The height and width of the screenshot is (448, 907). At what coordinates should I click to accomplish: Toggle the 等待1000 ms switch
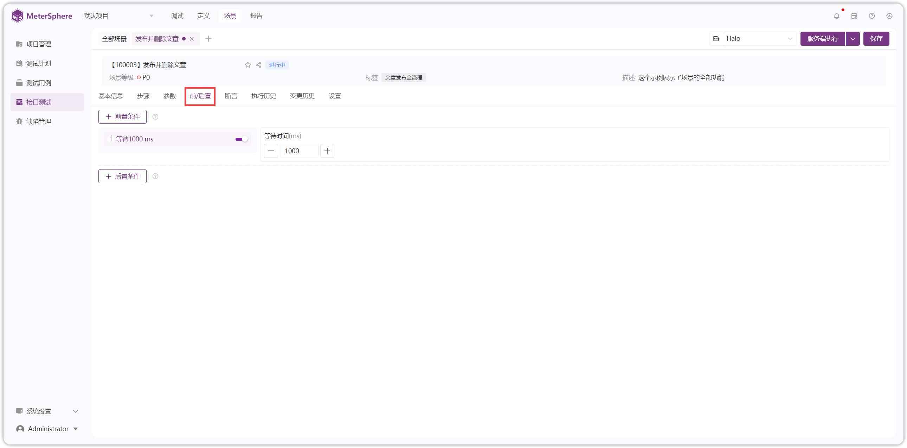[242, 139]
